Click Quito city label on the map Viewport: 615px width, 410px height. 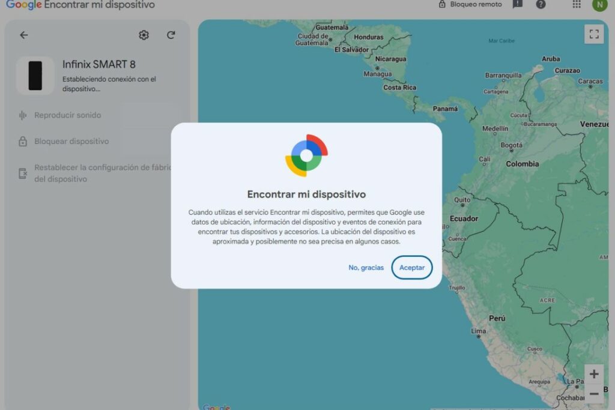pos(462,200)
